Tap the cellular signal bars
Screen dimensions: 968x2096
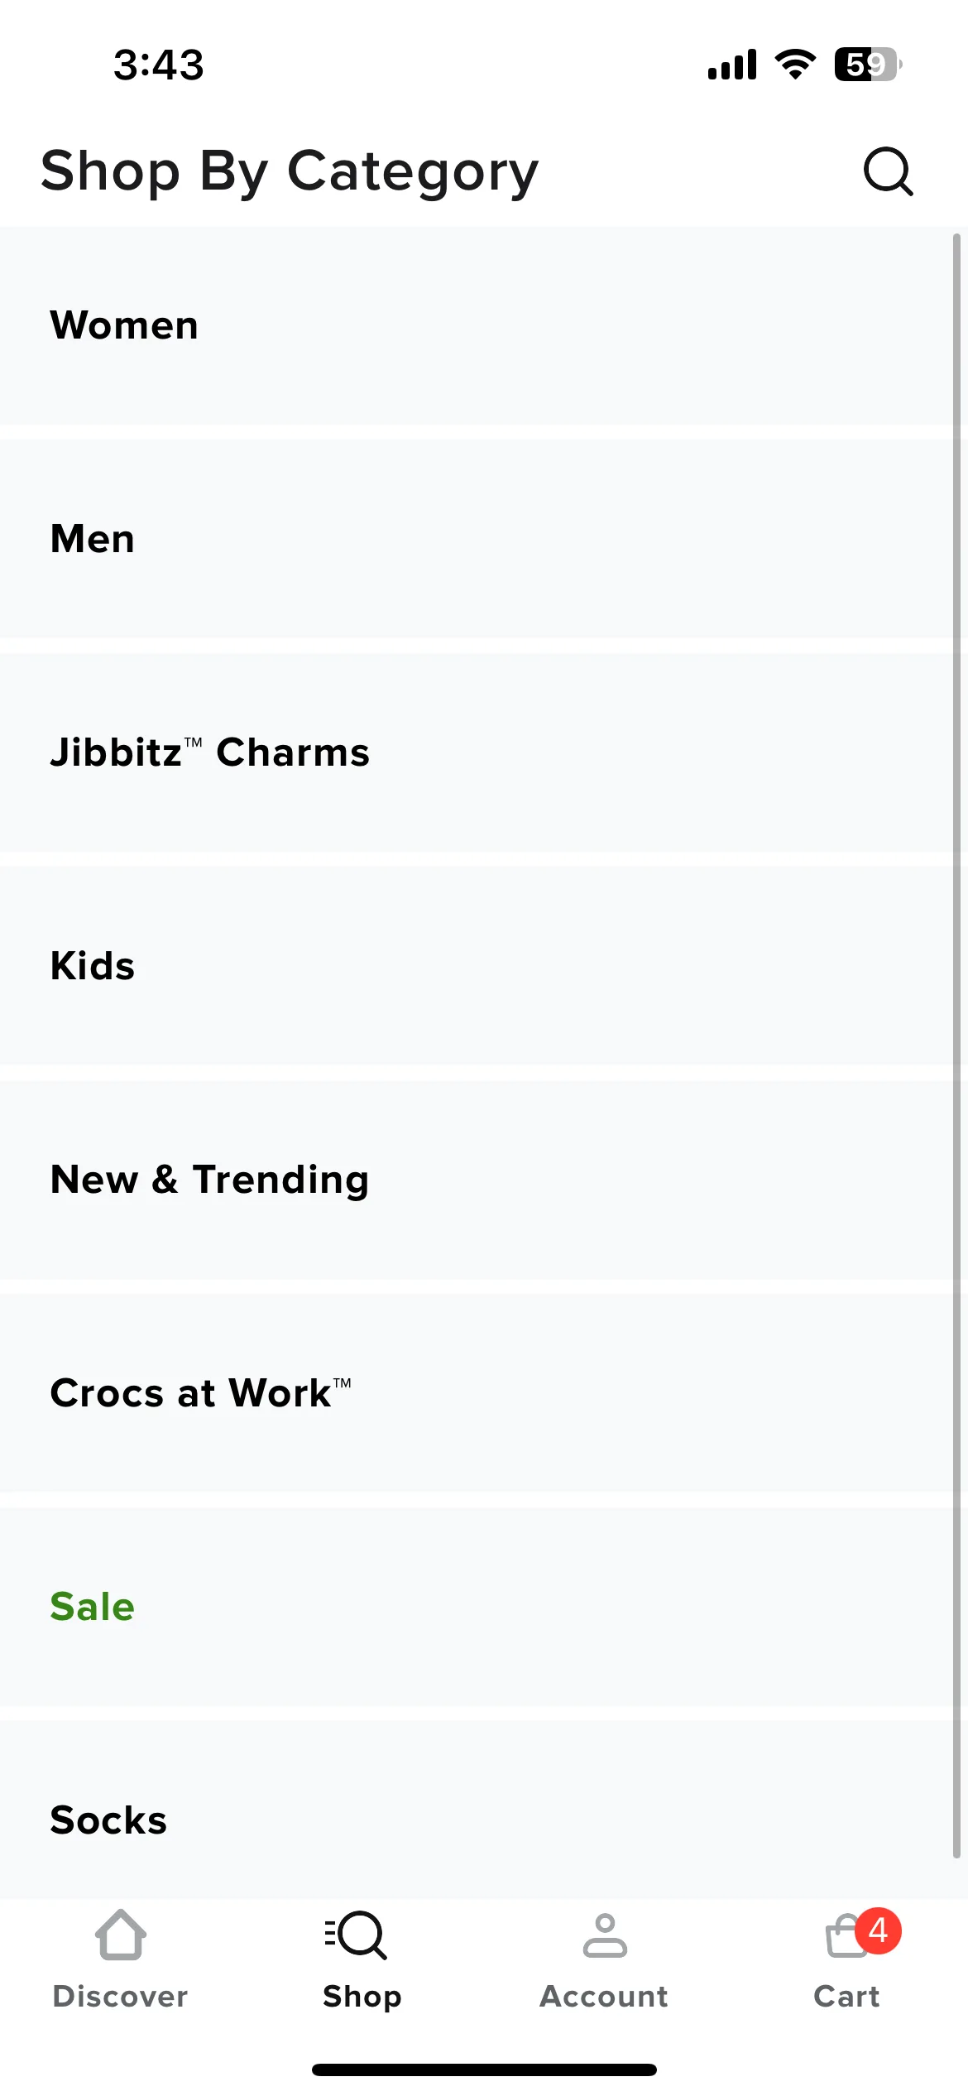pos(732,65)
